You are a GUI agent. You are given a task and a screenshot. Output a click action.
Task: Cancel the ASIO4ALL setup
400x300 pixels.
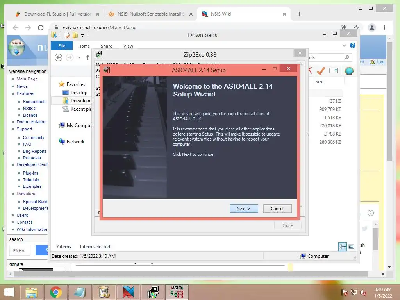point(277,209)
